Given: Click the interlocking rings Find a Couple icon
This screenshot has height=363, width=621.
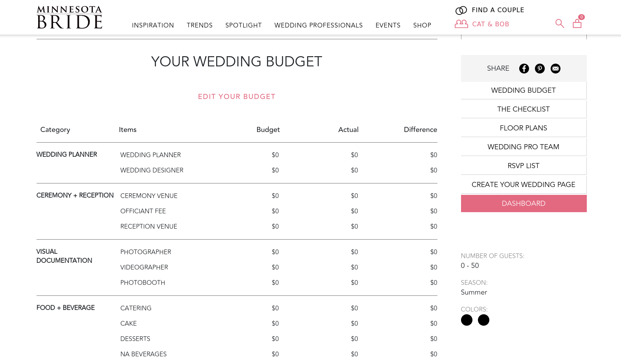Looking at the screenshot, I should pos(461,10).
